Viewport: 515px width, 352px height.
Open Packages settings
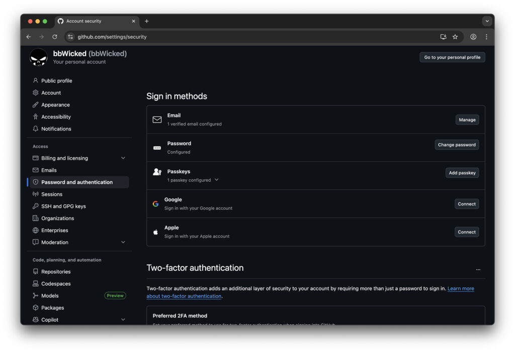pos(79,307)
